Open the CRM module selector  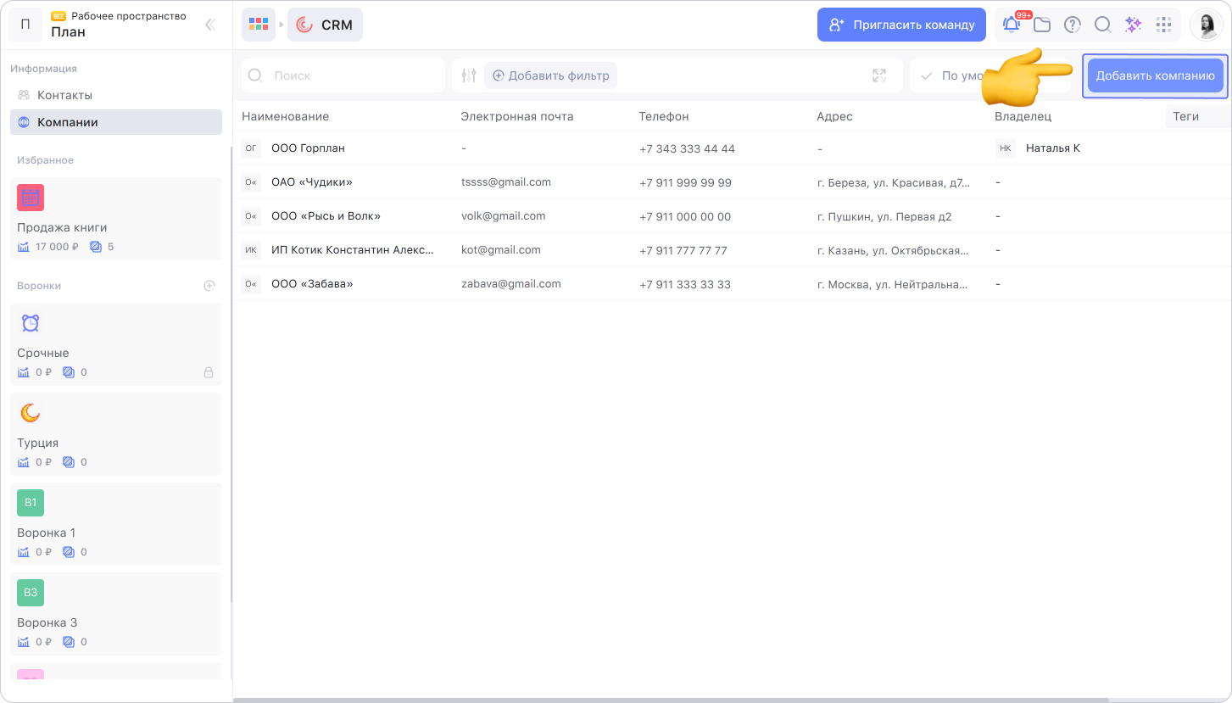click(326, 25)
